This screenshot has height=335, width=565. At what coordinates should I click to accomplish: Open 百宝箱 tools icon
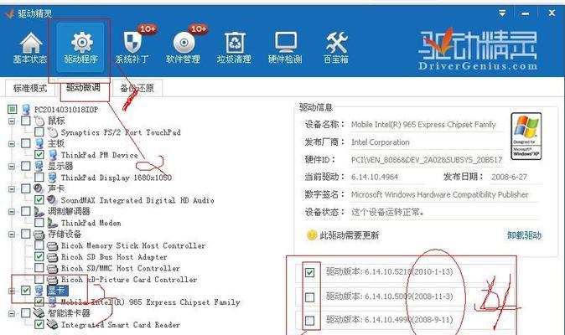coord(336,43)
